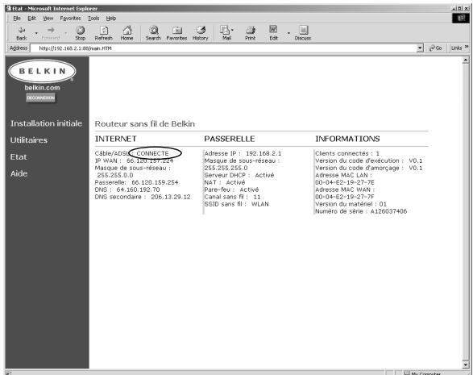Print the page with Print icon
This screenshot has width=473, height=375.
point(251,30)
